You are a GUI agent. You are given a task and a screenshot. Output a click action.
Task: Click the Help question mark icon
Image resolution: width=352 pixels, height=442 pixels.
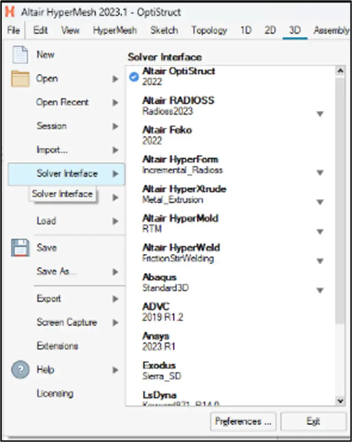(x=20, y=369)
